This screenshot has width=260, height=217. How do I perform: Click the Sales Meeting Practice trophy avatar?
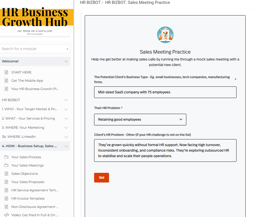pyautogui.click(x=165, y=35)
